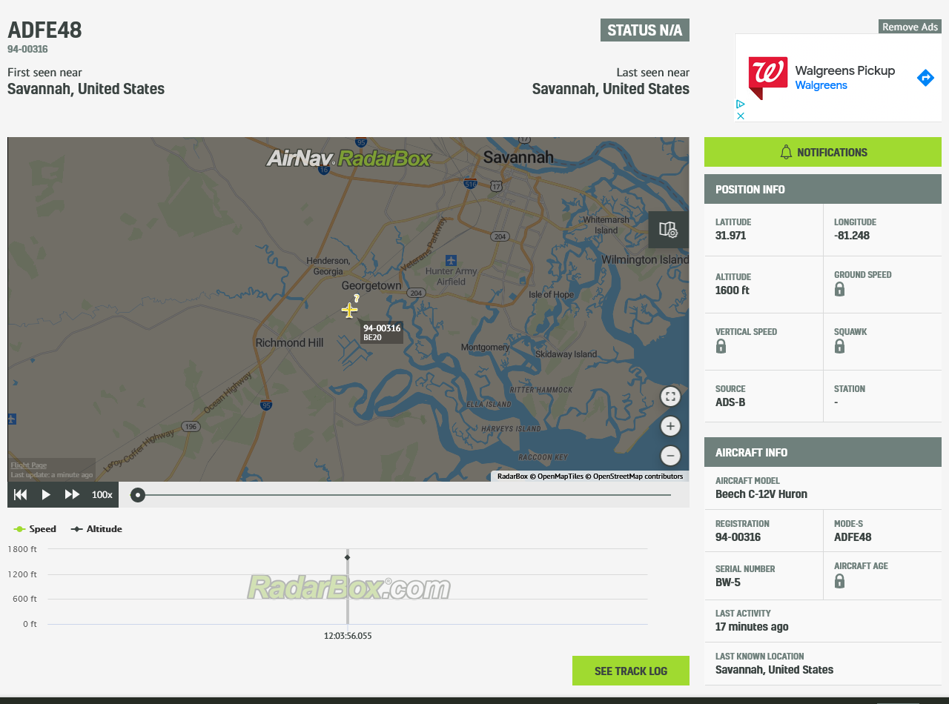Viewport: 949px width, 704px height.
Task: Click the AdChoices triangle icon
Action: point(740,104)
